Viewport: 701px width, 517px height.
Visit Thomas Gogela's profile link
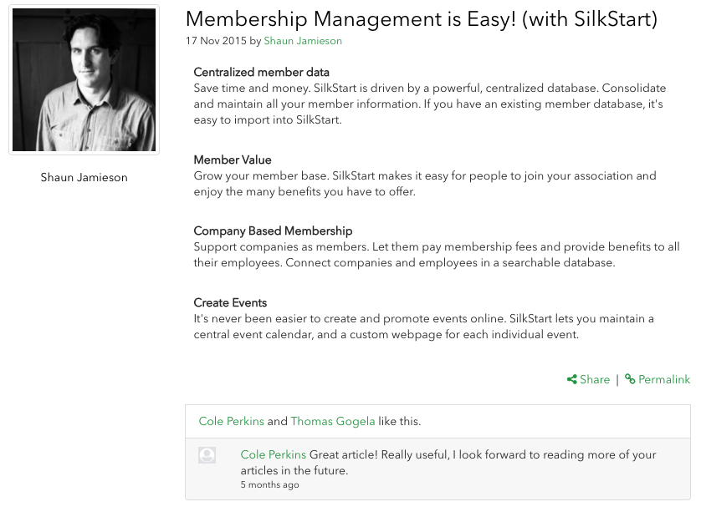click(x=333, y=422)
